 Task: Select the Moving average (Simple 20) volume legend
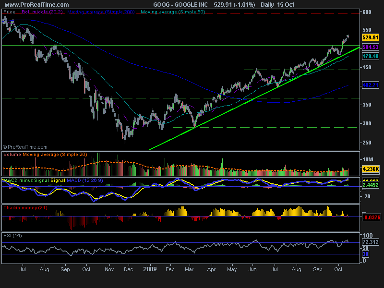(x=55, y=155)
